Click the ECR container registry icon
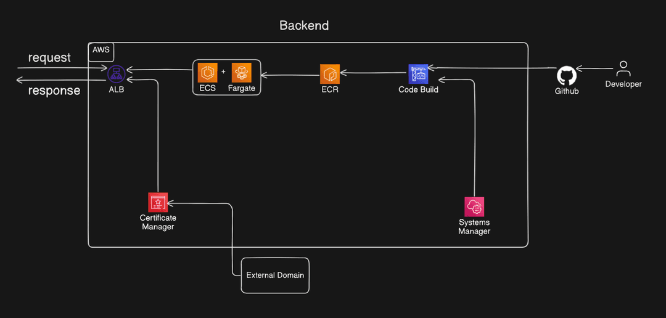666x318 pixels. [x=330, y=75]
